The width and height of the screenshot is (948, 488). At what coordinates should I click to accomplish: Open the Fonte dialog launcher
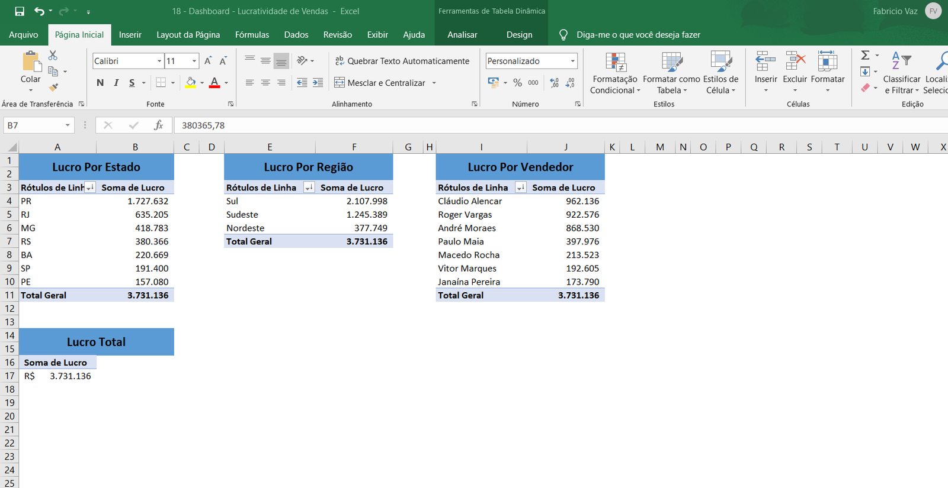click(230, 104)
